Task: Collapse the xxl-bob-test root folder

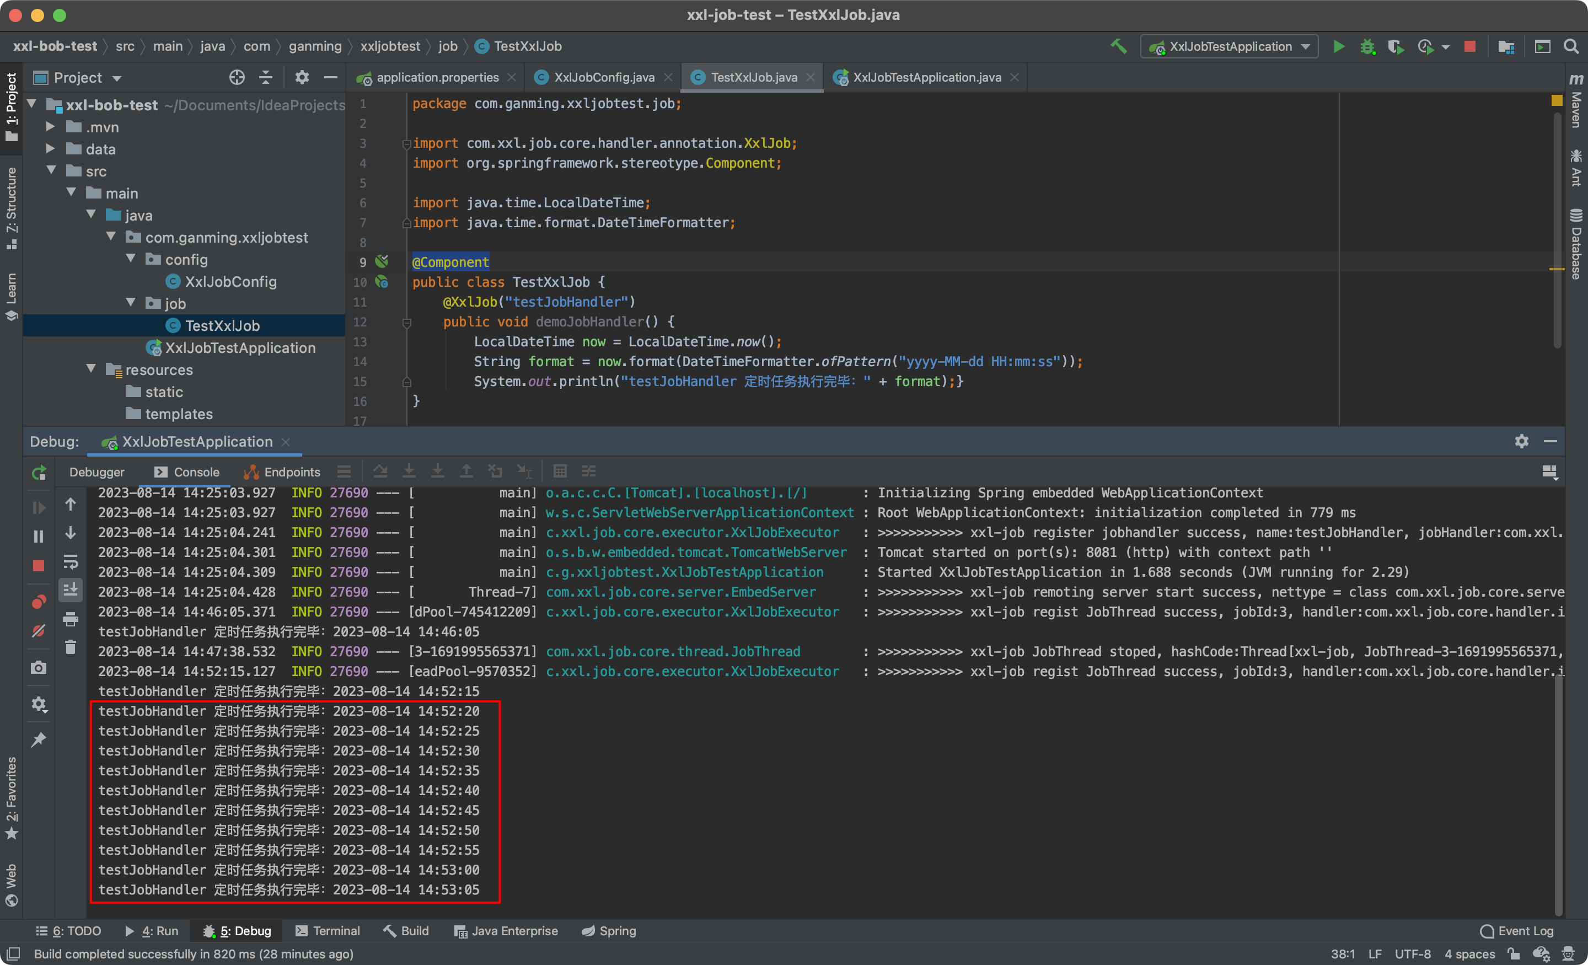Action: [x=31, y=104]
